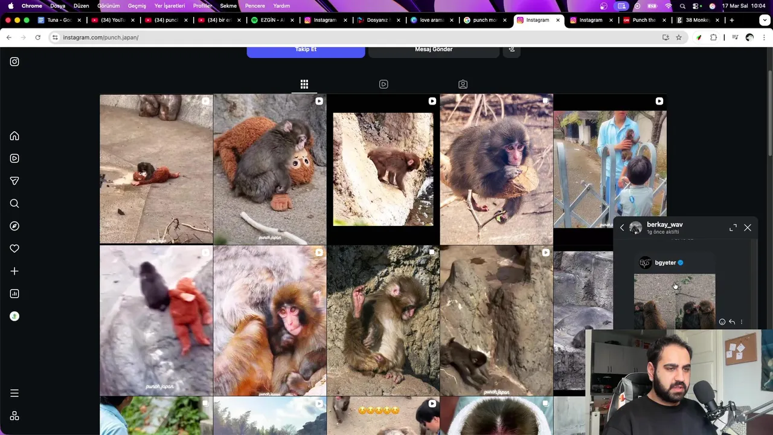Click install app icon in address bar
773x435 pixels.
pyautogui.click(x=666, y=37)
